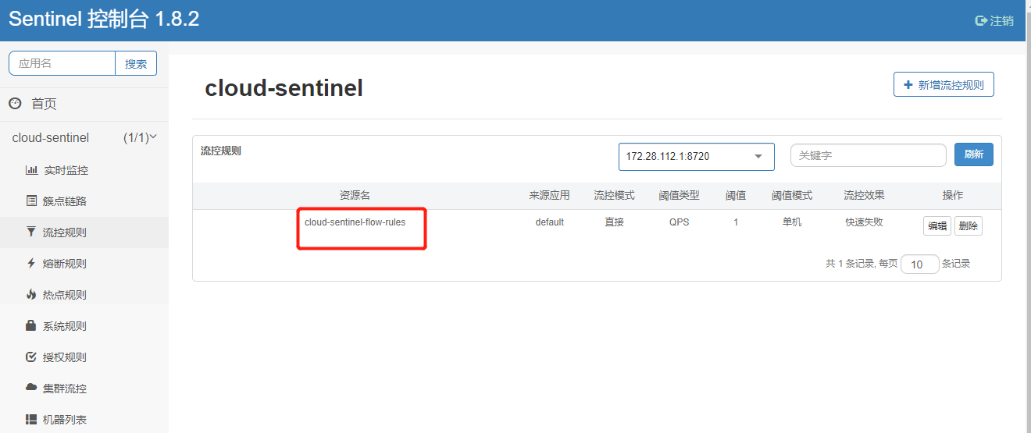Screen dimensions: 1031x433
Task: Click 编辑 for cloud-sentinel-flow-rules
Action: coord(936,226)
